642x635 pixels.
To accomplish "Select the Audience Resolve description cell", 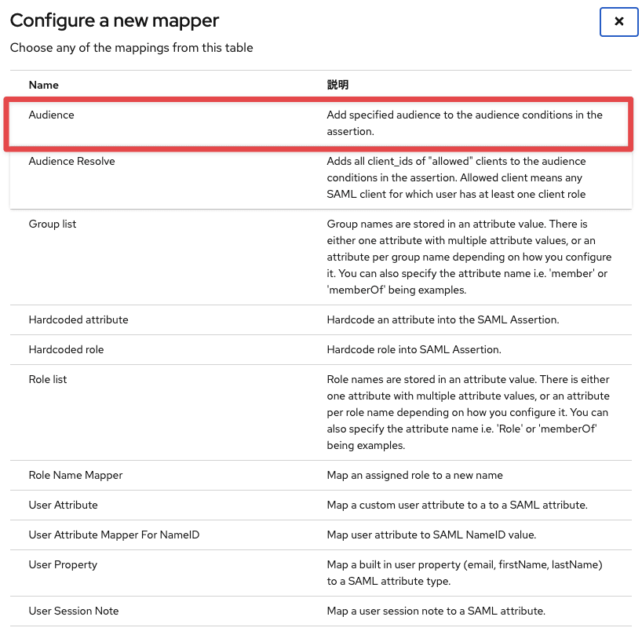I will pyautogui.click(x=471, y=177).
